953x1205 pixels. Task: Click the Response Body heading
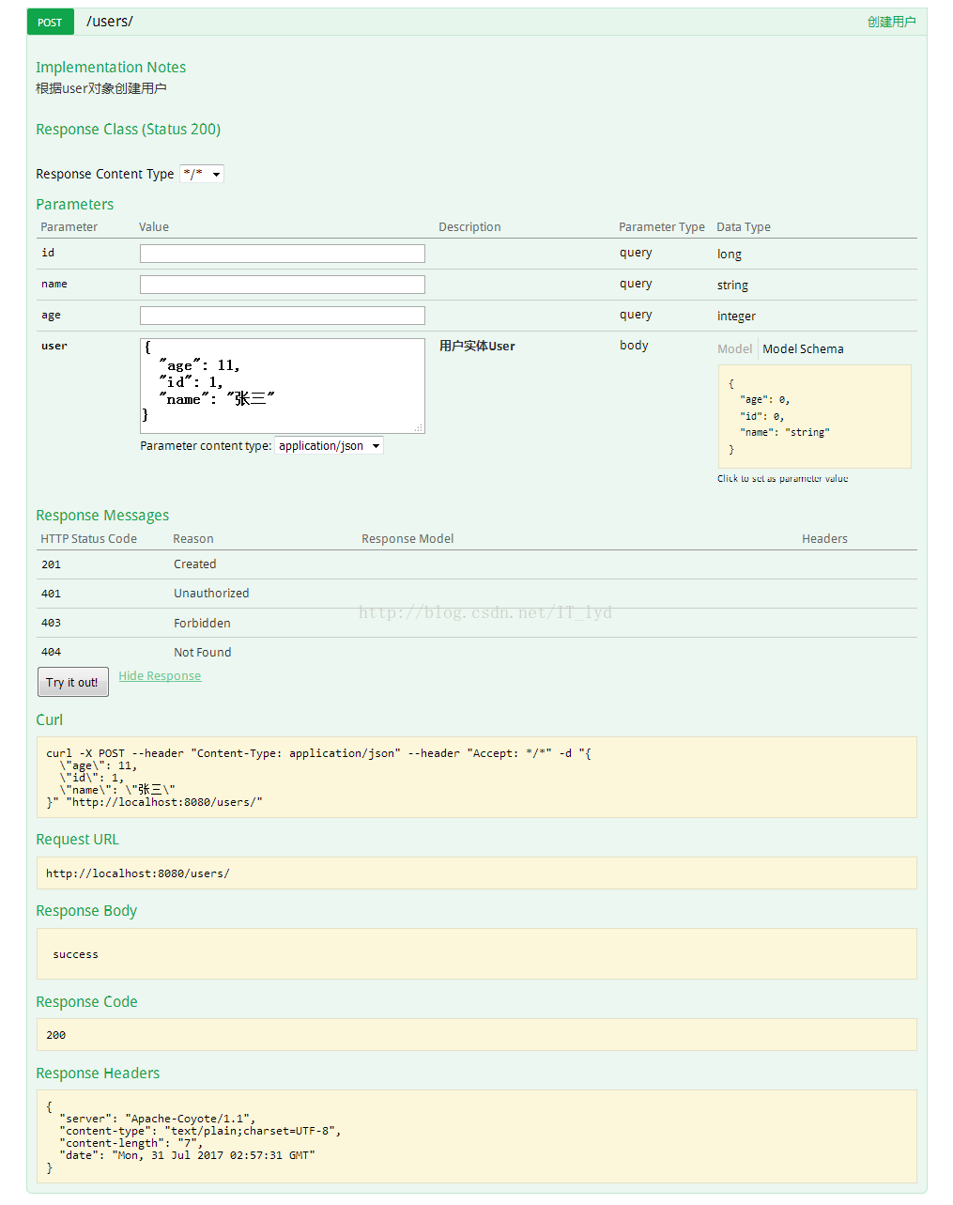click(x=86, y=911)
